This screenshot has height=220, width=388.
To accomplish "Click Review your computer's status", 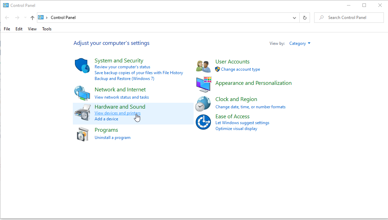I will pos(122,67).
